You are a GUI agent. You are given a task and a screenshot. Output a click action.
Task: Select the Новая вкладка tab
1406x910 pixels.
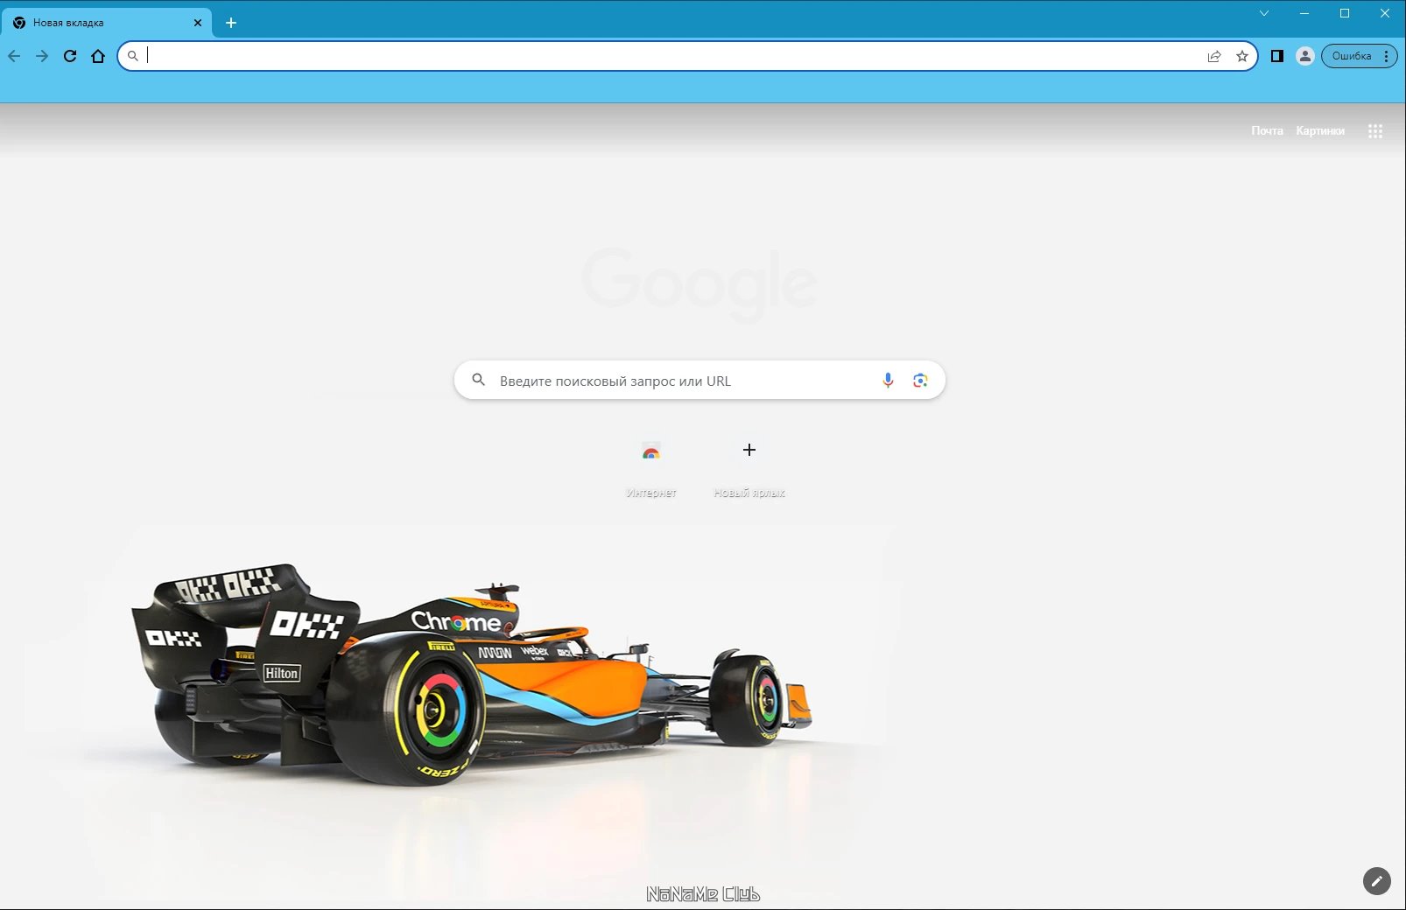tap(107, 23)
